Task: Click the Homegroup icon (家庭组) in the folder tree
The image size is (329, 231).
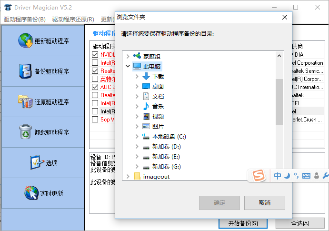Action: [137, 56]
